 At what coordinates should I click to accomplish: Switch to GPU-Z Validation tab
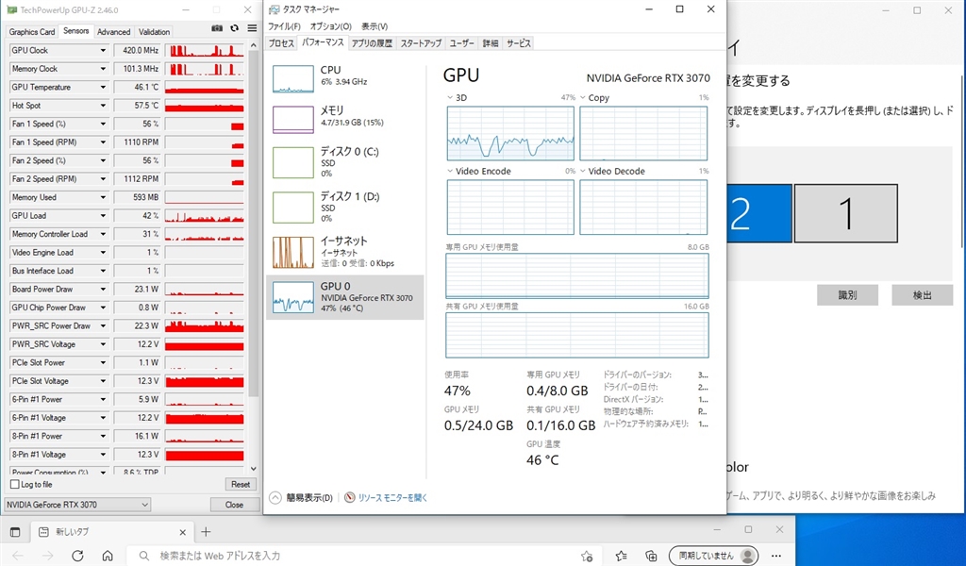click(154, 31)
